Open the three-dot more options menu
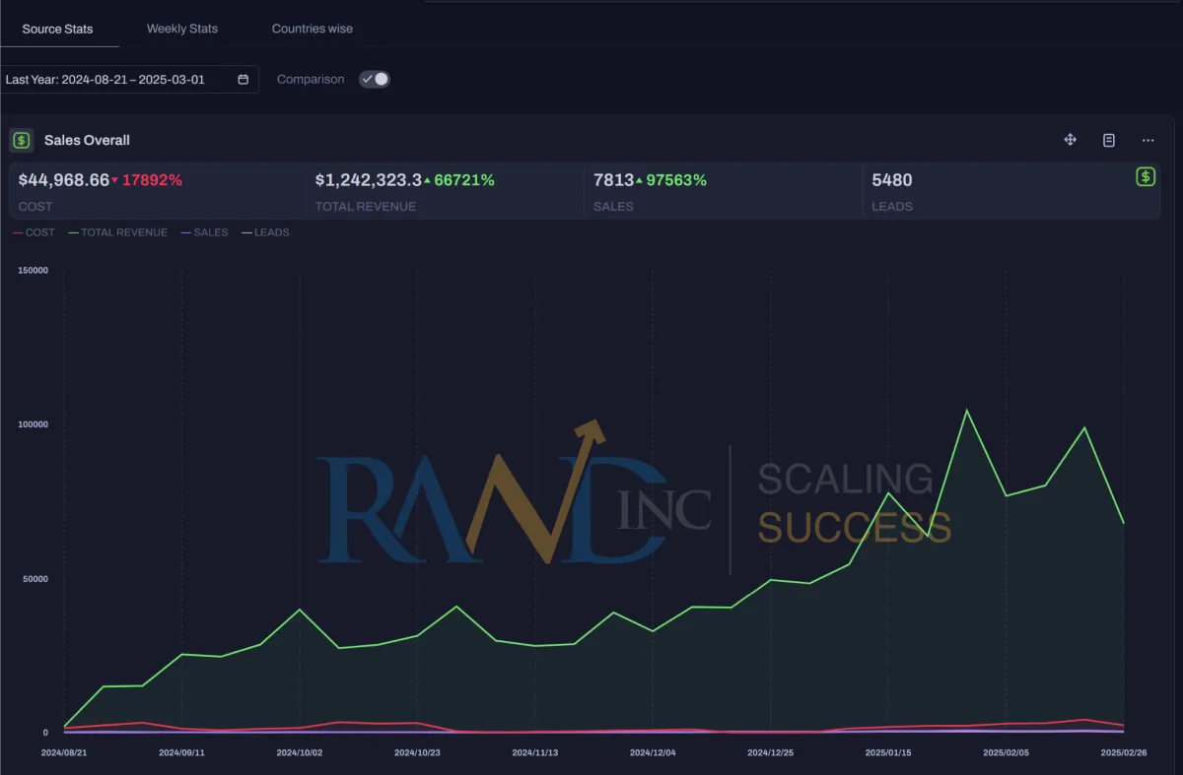The width and height of the screenshot is (1183, 775). click(x=1148, y=140)
